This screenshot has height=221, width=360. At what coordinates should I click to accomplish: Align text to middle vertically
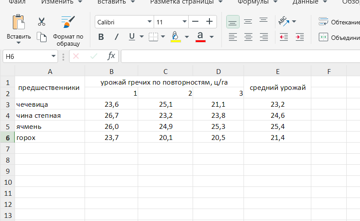(248, 22)
